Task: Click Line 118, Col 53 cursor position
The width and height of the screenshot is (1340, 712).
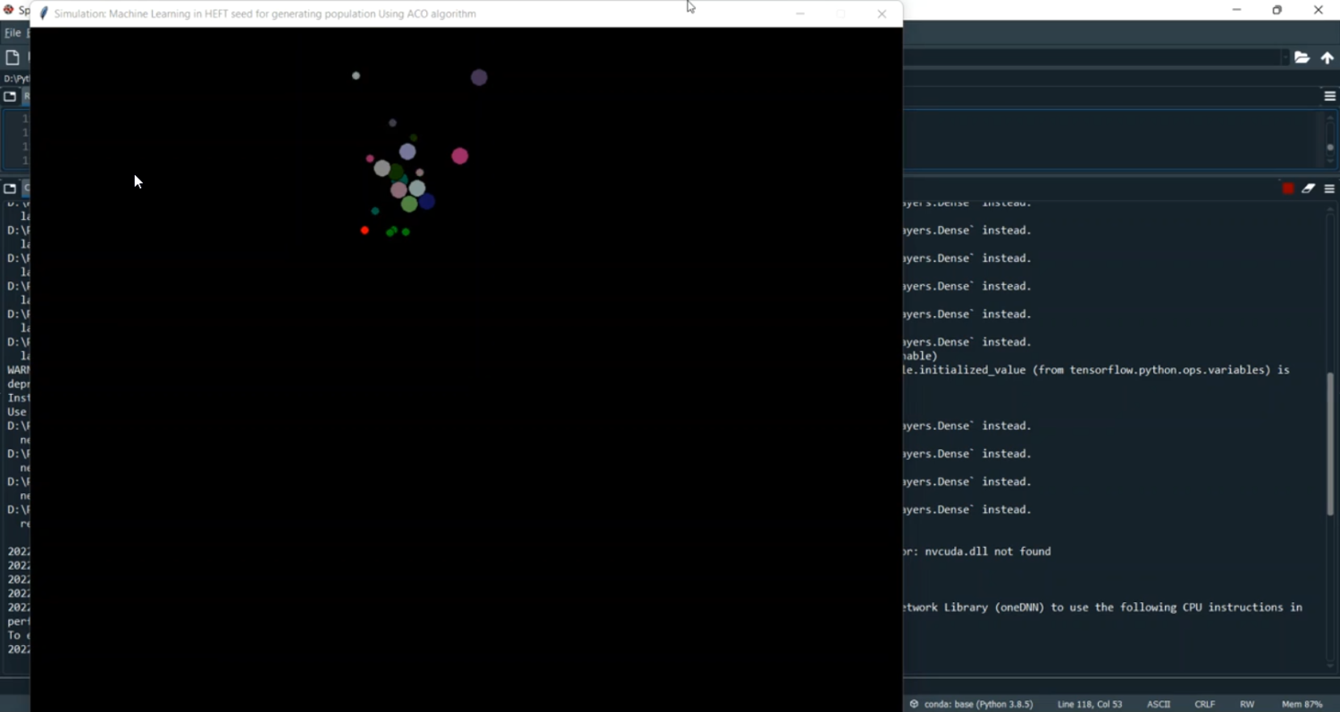Action: (x=1089, y=704)
